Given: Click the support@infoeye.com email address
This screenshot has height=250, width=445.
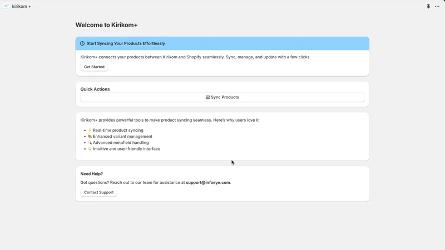Looking at the screenshot, I should pos(208,183).
